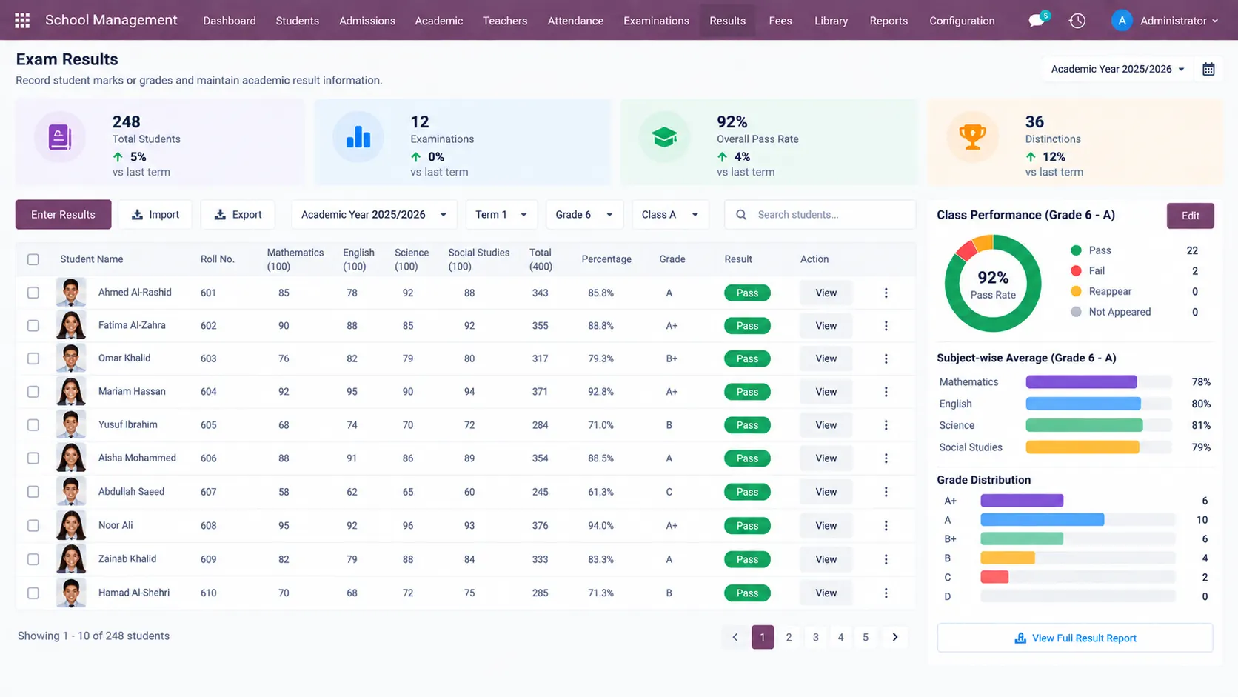Viewport: 1238px width, 697px height.
Task: Click the Export button
Action: 238,215
